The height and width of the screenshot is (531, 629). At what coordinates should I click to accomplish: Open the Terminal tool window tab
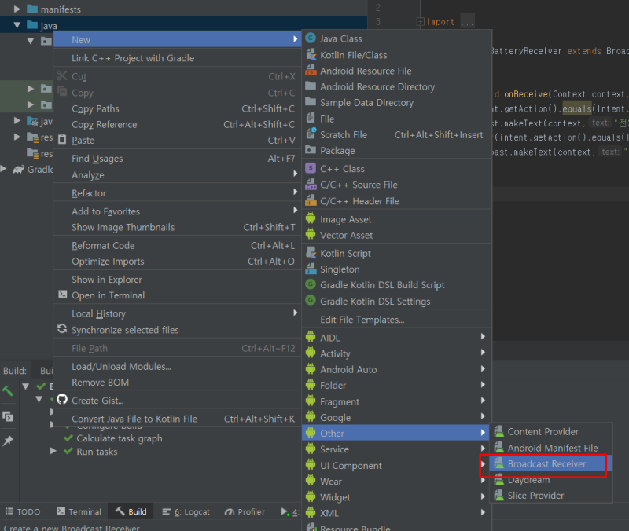(79, 511)
